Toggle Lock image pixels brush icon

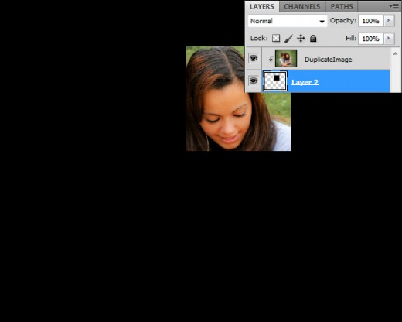click(x=288, y=39)
